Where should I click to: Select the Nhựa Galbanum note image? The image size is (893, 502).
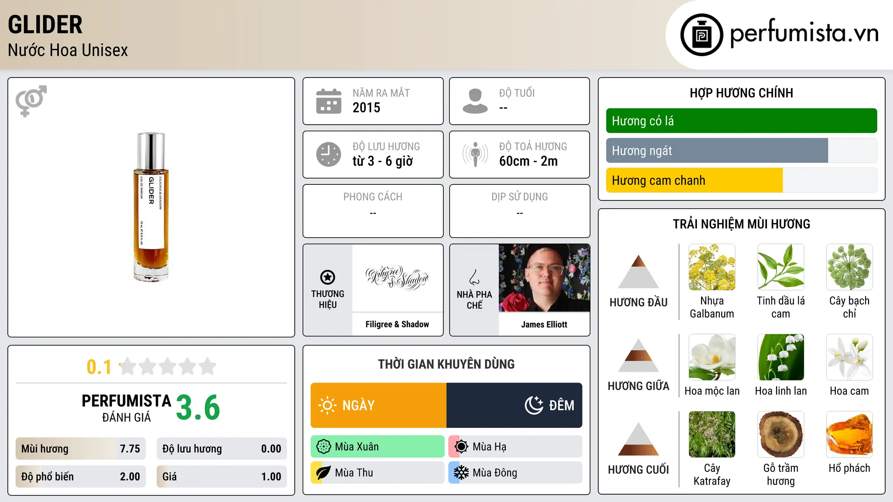click(712, 267)
